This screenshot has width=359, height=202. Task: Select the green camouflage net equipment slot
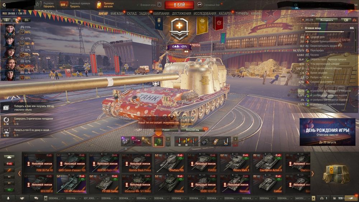pos(158,141)
